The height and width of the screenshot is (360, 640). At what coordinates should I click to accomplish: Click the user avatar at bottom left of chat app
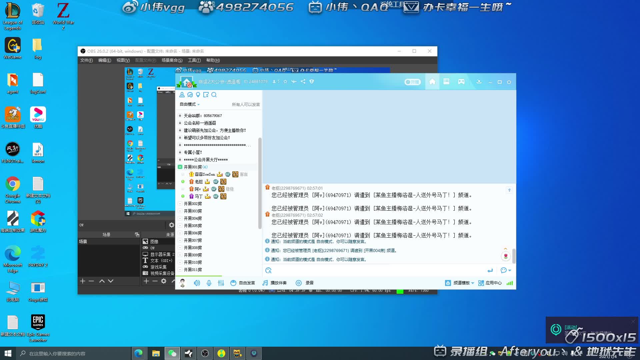[183, 283]
